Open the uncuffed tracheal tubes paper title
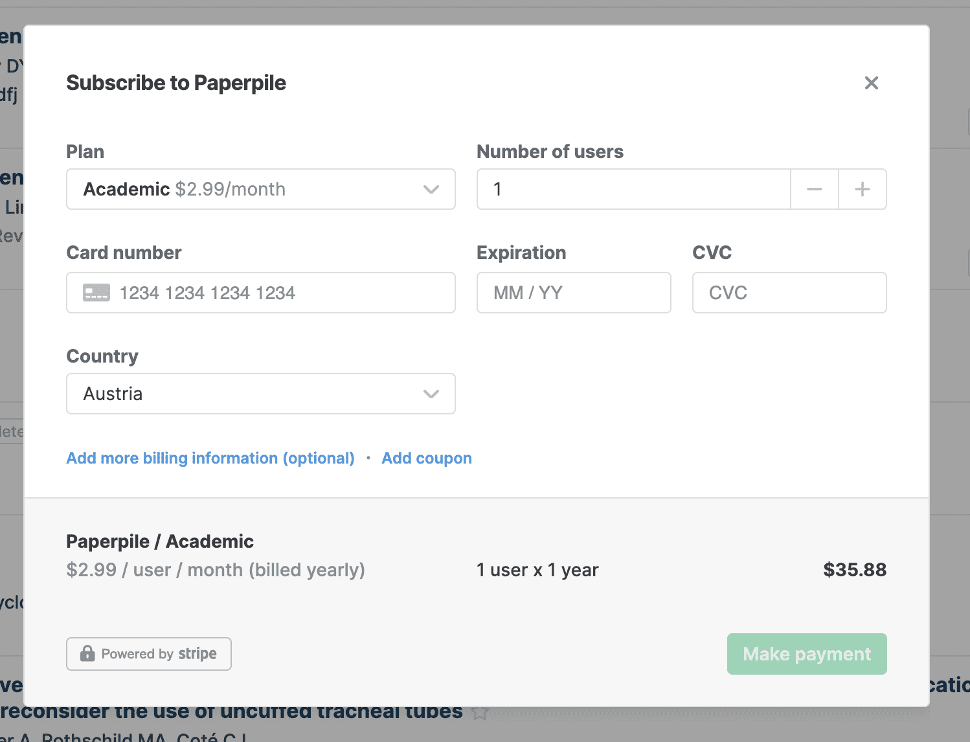The width and height of the screenshot is (970, 742). tap(233, 712)
